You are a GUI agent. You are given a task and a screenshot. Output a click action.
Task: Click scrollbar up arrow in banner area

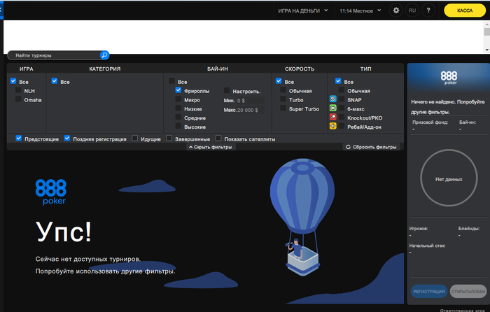point(487,24)
